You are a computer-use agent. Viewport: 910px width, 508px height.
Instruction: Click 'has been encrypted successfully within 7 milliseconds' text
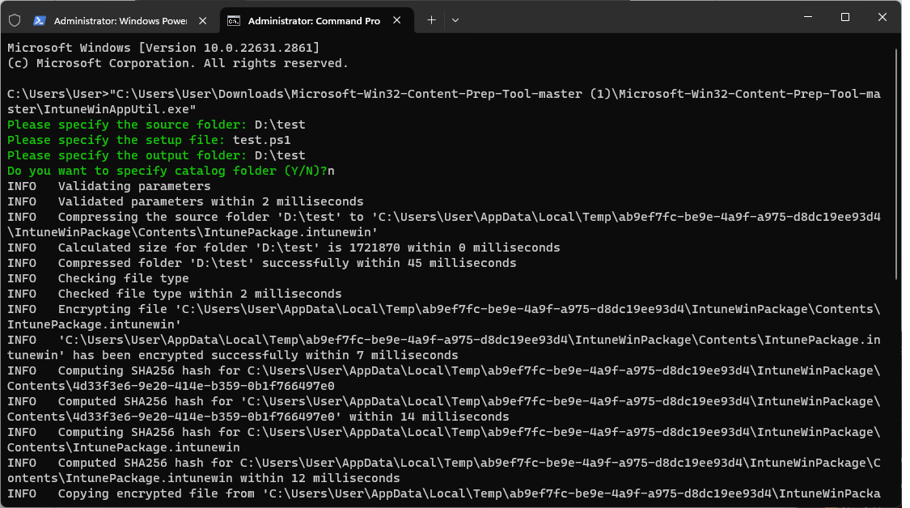(x=265, y=355)
